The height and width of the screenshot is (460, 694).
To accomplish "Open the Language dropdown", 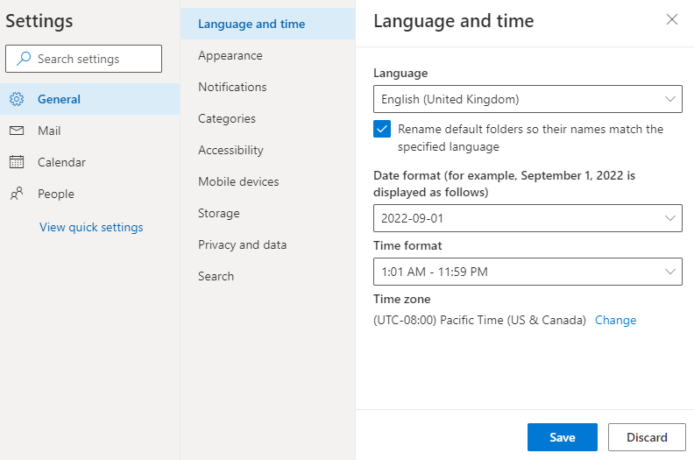I will pyautogui.click(x=528, y=99).
